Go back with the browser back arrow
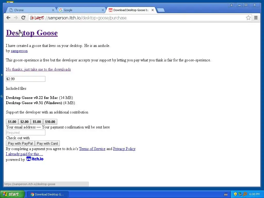The width and height of the screenshot is (264, 198). click(8, 18)
